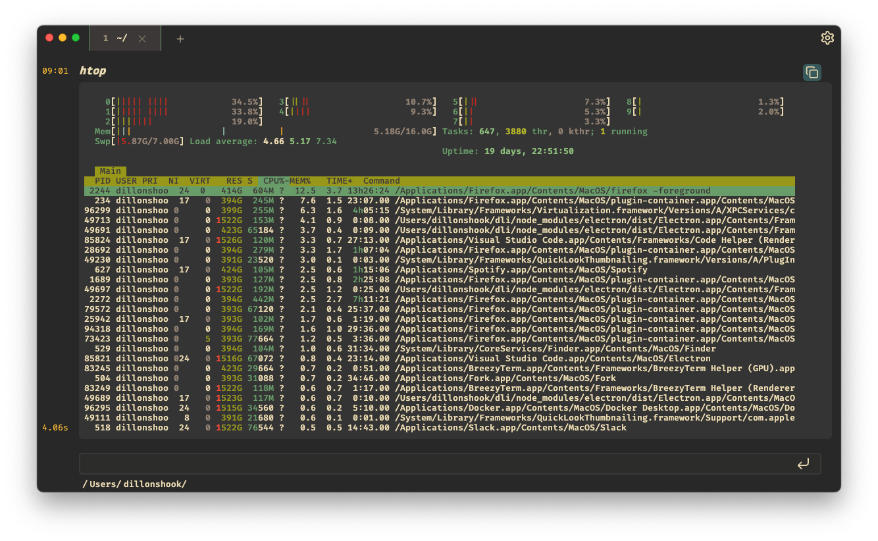
Task: Open terminal settings with the gear icon
Action: pos(827,38)
